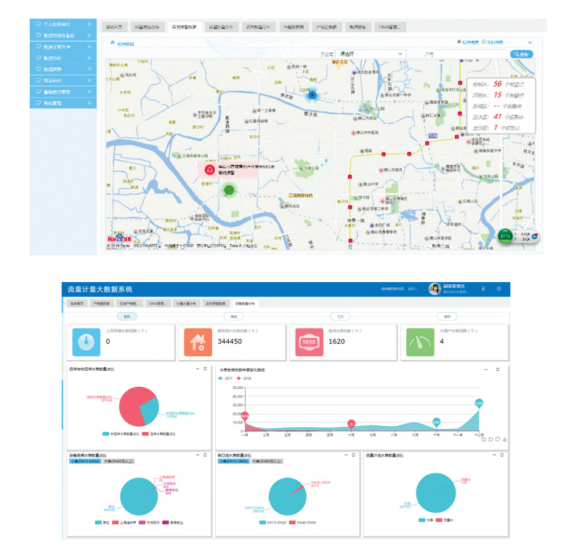Click the download icon on the line chart
The height and width of the screenshot is (557, 577).
tap(504, 439)
